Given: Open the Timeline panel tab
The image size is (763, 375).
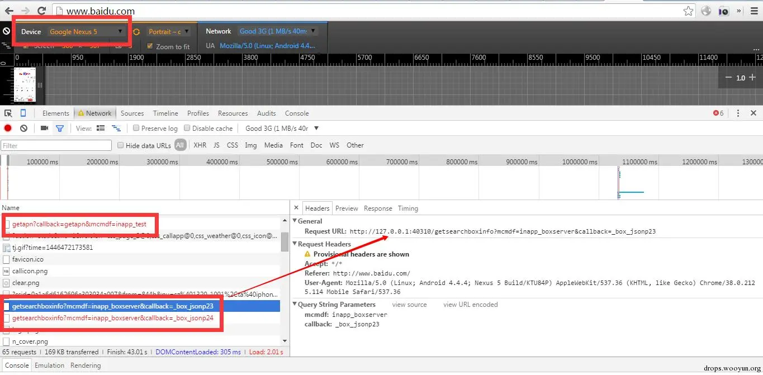Looking at the screenshot, I should point(165,113).
